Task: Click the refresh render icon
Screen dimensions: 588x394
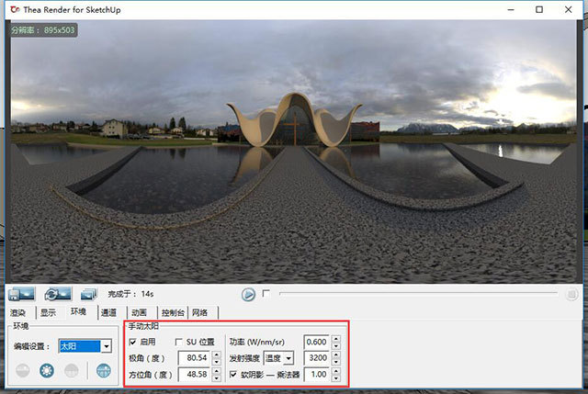Action: pyautogui.click(x=58, y=294)
